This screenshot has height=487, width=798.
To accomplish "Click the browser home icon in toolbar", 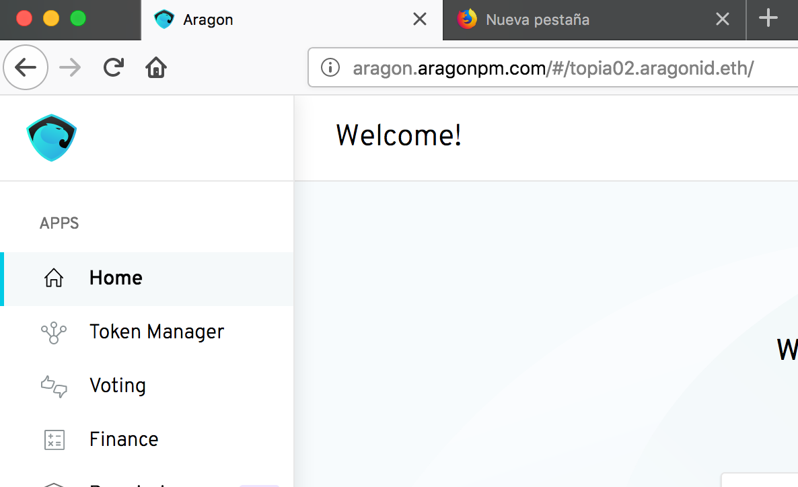I will coord(155,67).
